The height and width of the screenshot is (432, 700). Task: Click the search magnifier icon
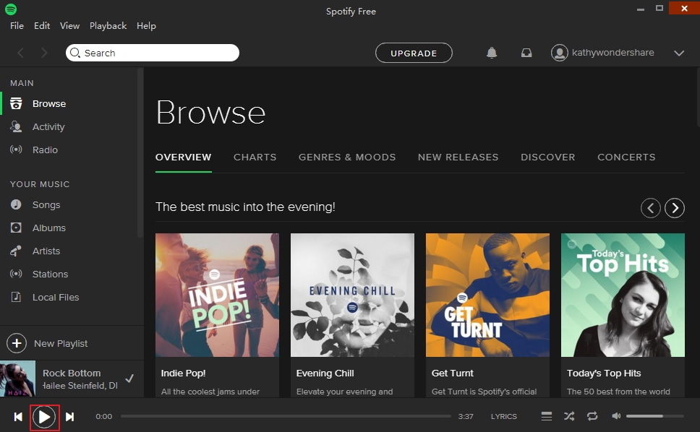coord(75,53)
